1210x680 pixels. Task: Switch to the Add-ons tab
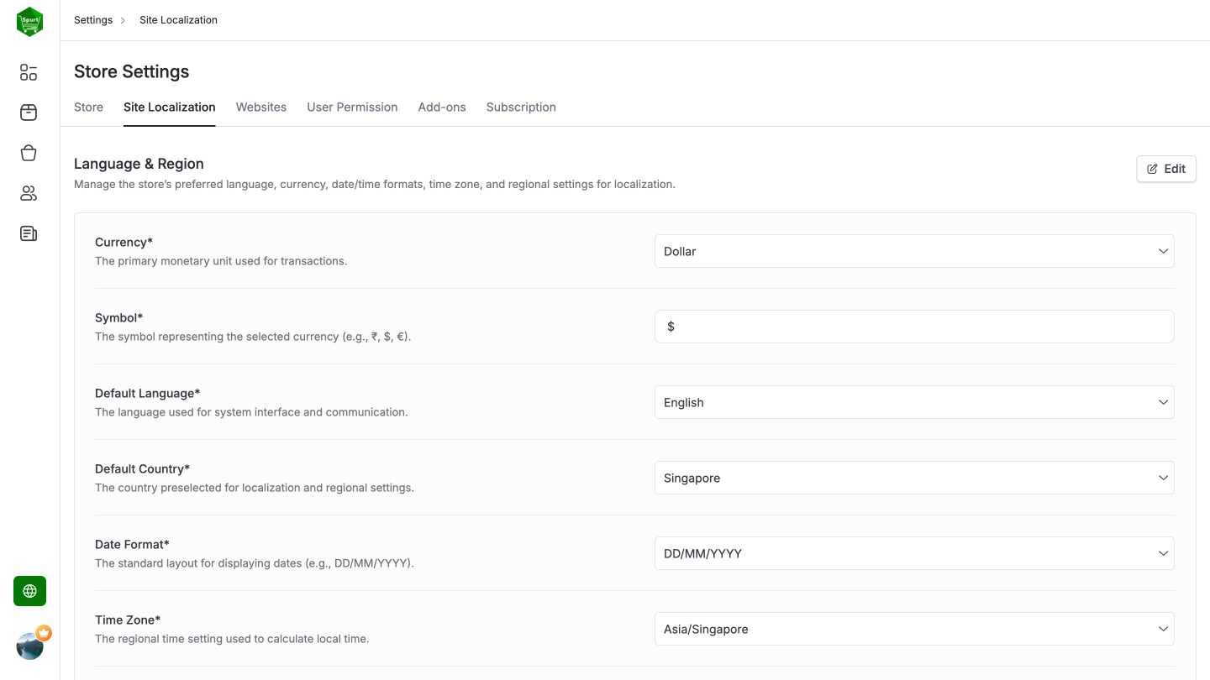point(442,107)
